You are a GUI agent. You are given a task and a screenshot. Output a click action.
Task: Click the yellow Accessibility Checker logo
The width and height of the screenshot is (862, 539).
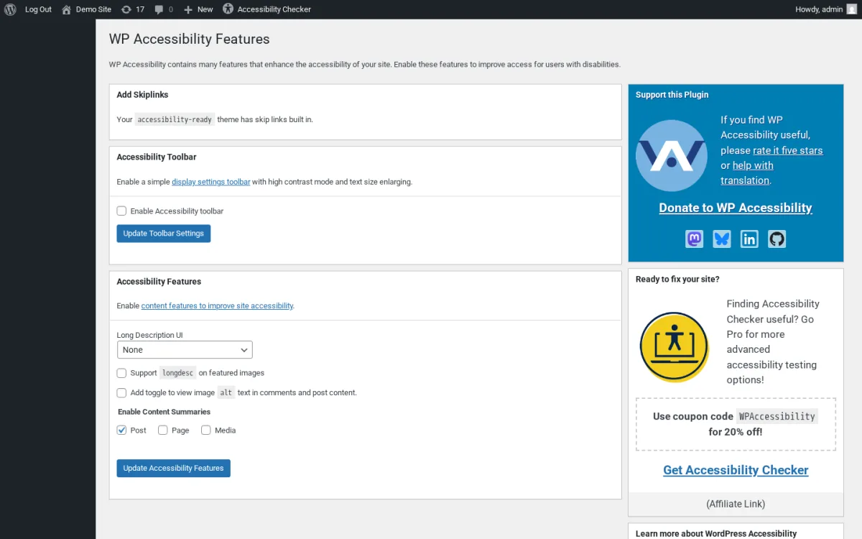click(x=674, y=347)
